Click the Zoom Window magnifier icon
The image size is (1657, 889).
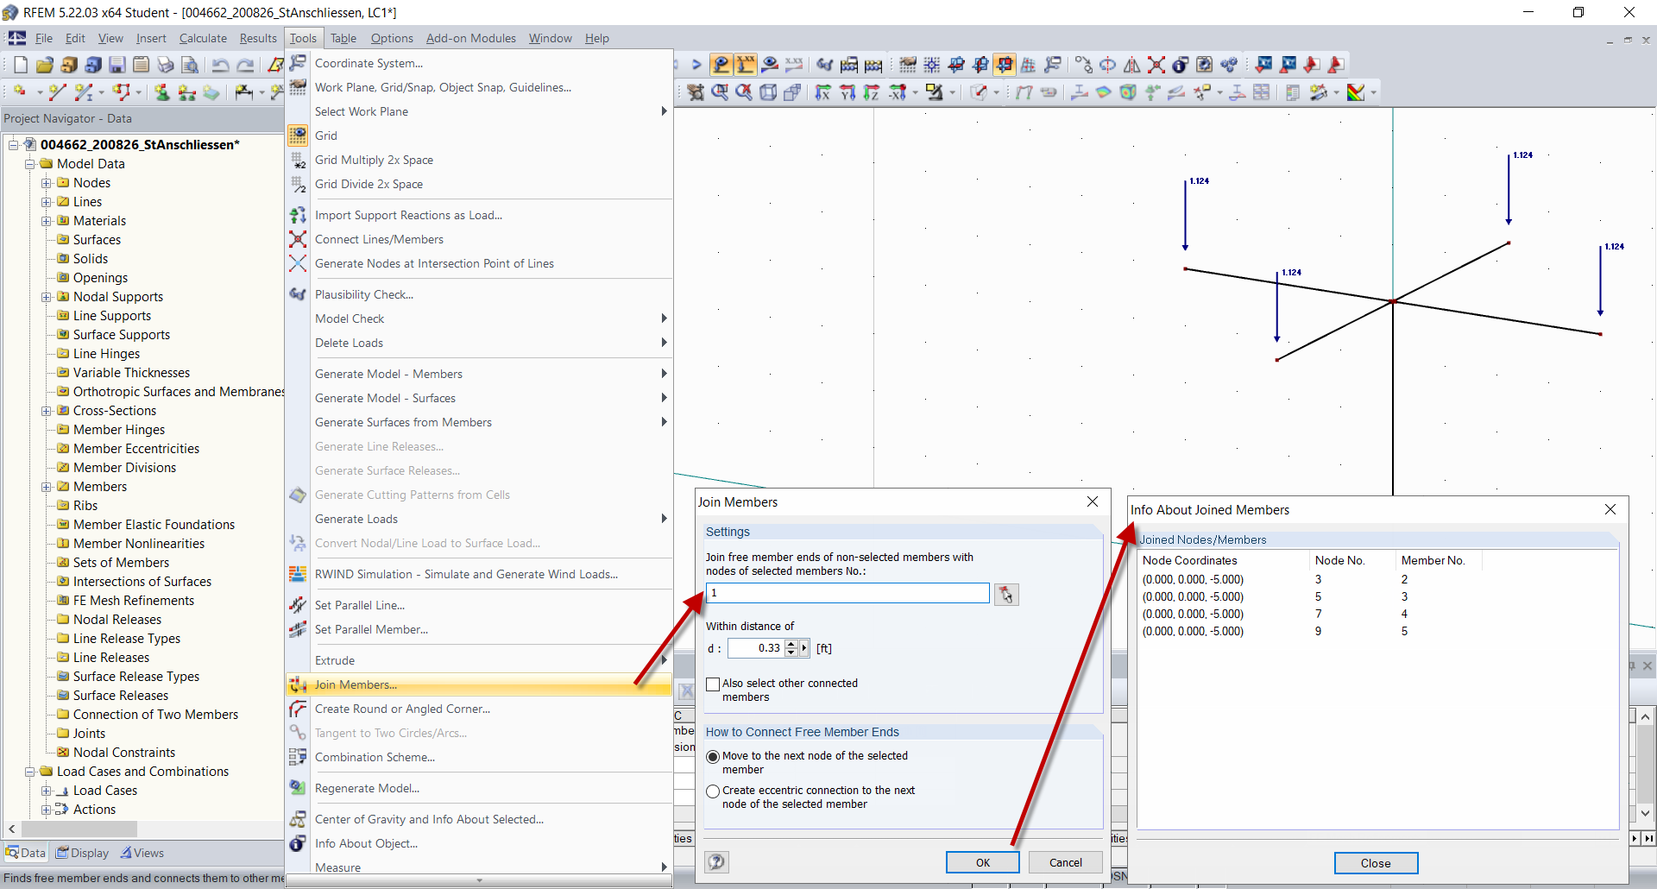pyautogui.click(x=720, y=91)
